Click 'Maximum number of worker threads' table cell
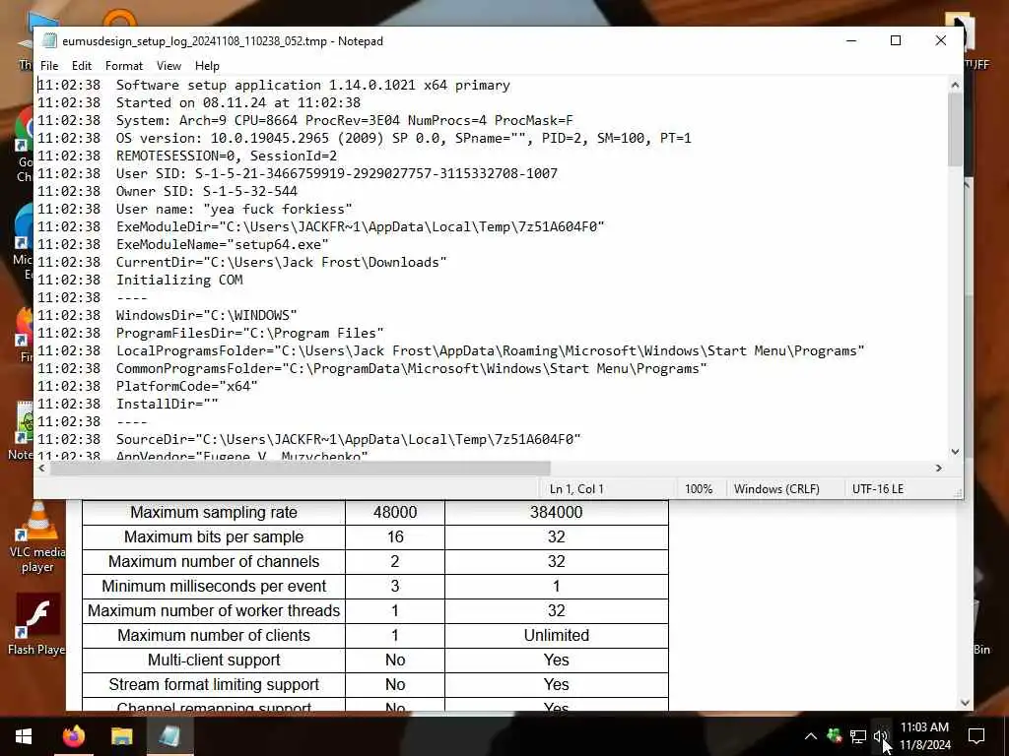The image size is (1009, 756). tap(214, 610)
